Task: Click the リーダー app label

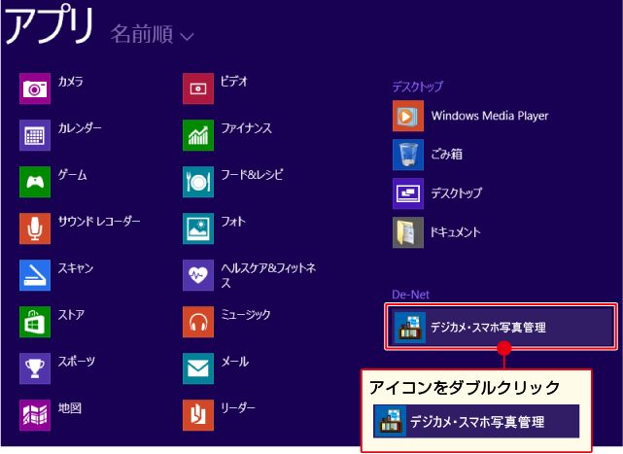Action: point(237,408)
